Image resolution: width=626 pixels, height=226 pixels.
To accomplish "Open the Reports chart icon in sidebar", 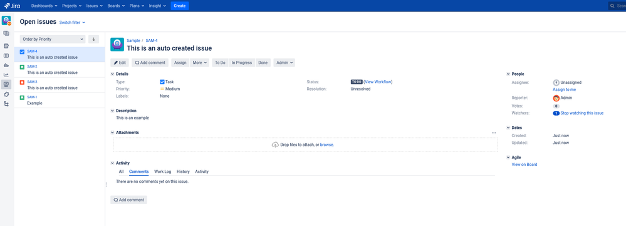I will tap(6, 74).
